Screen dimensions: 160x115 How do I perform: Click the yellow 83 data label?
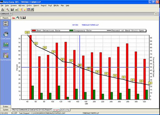coord(36,43)
